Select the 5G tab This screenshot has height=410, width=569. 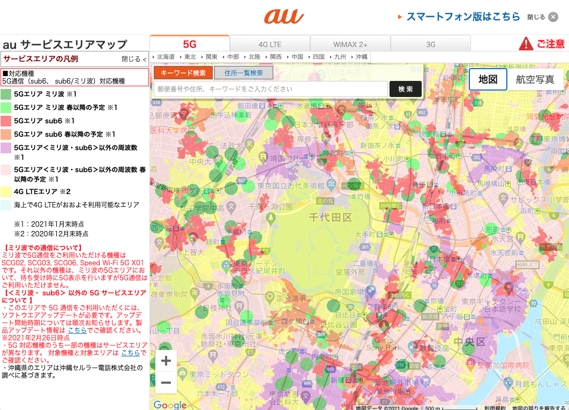[x=190, y=44]
